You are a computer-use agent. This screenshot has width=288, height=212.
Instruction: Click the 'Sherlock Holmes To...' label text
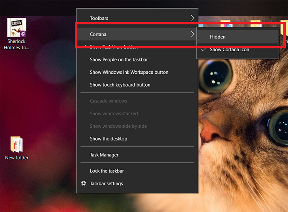[17, 45]
